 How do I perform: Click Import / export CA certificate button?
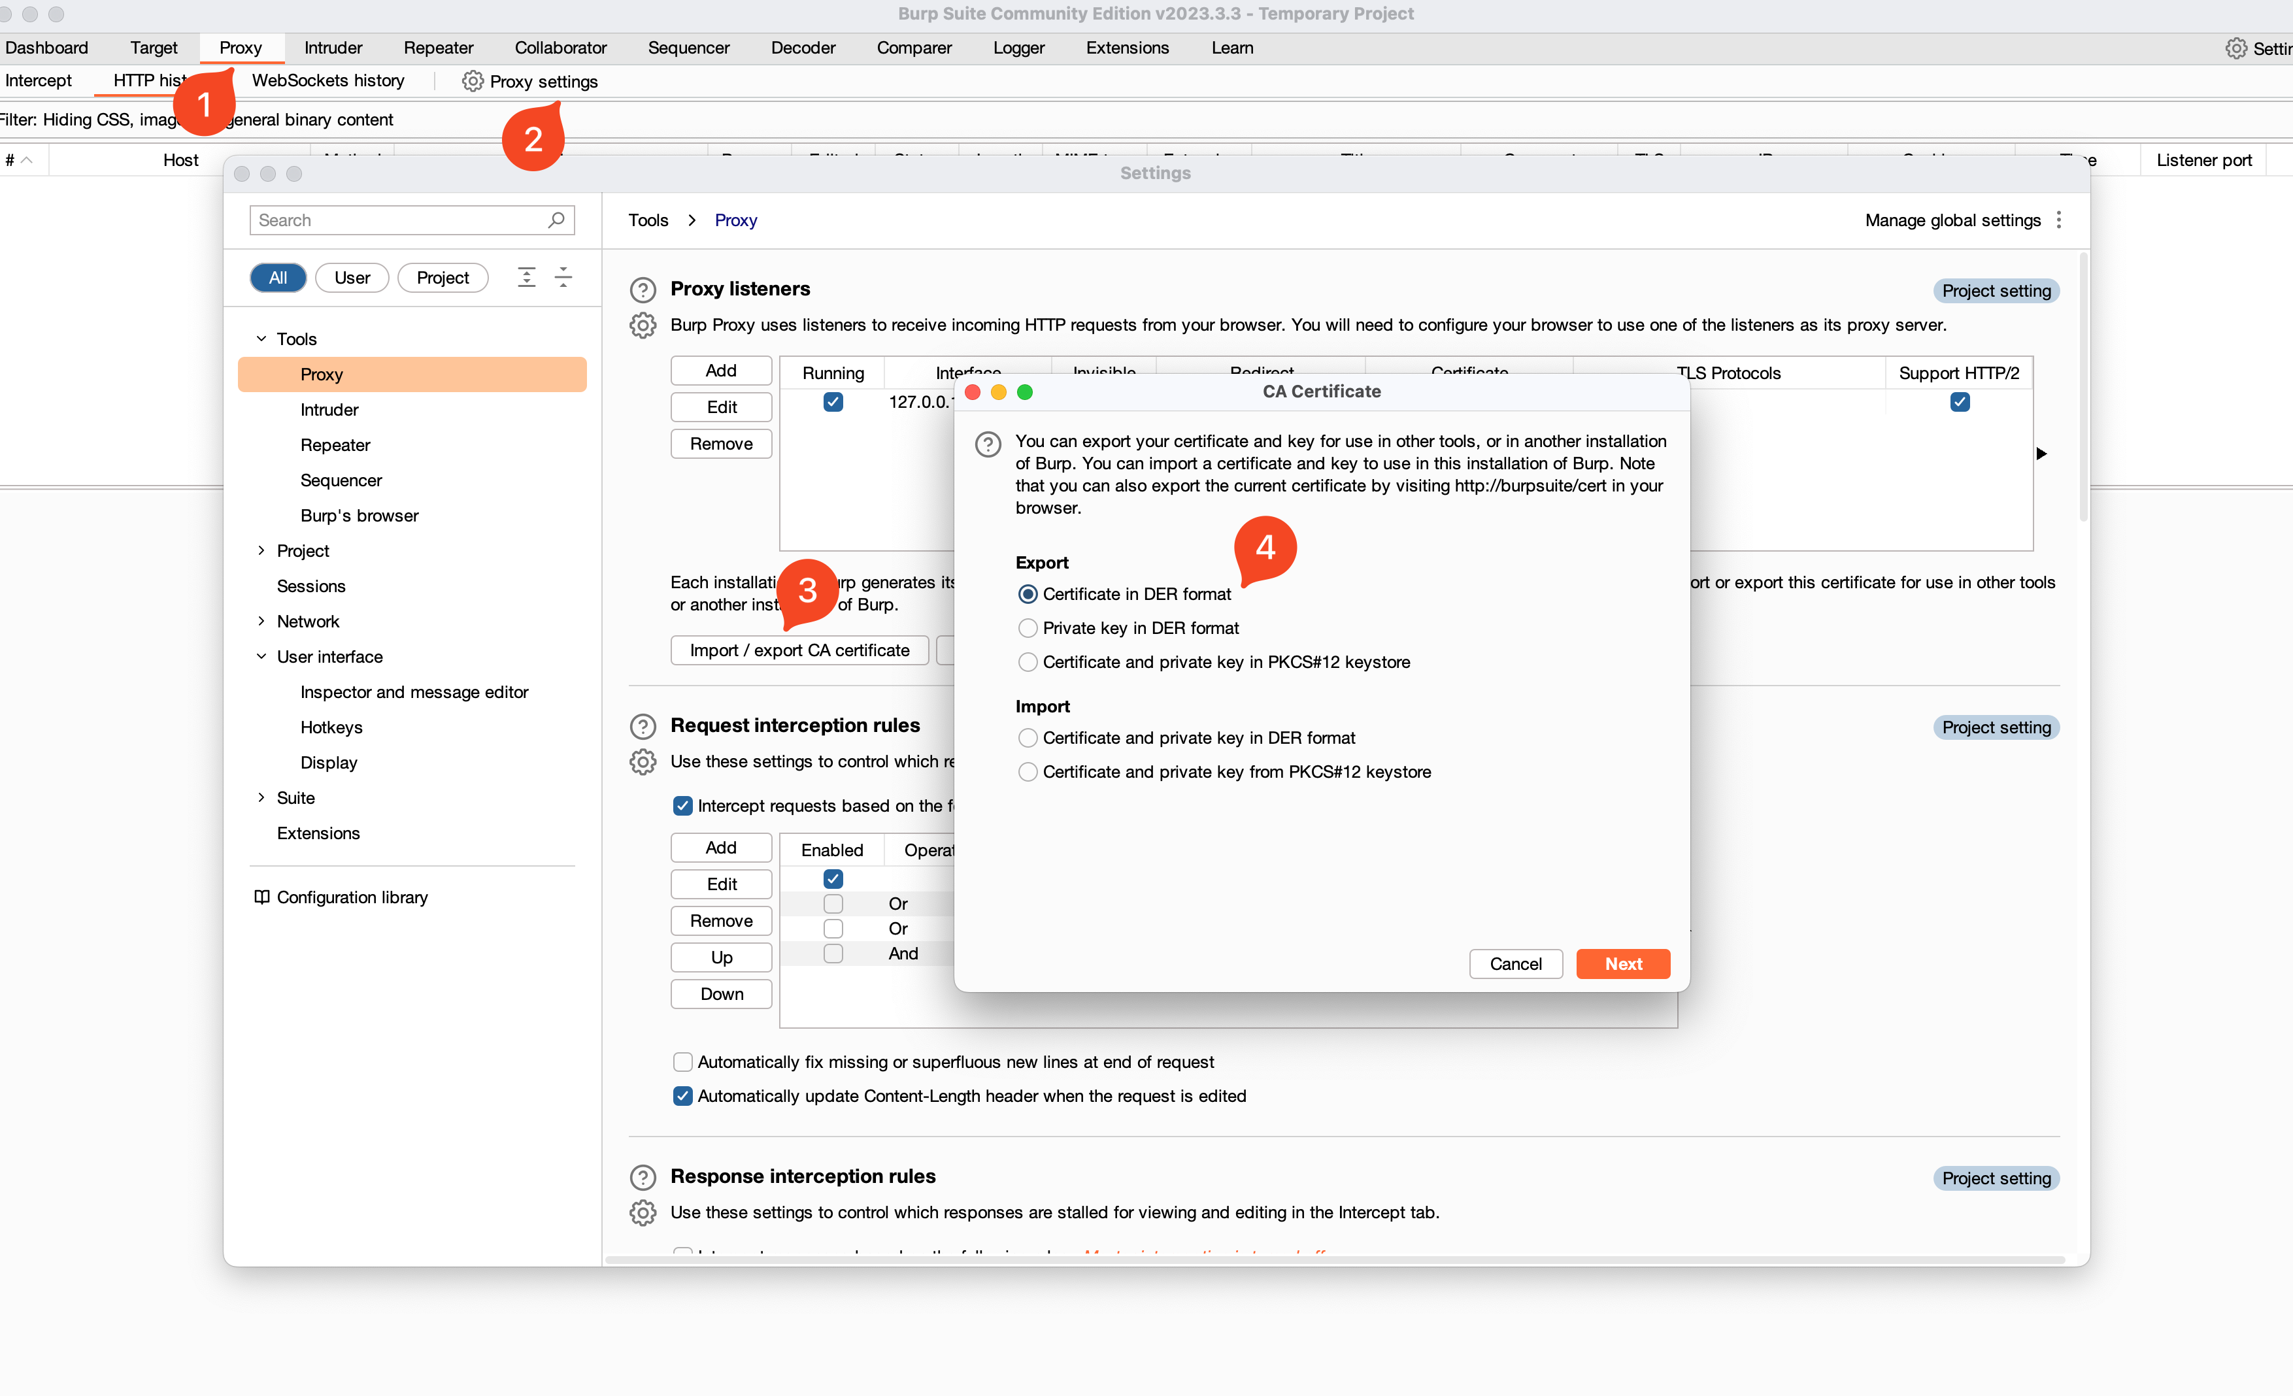pos(799,650)
